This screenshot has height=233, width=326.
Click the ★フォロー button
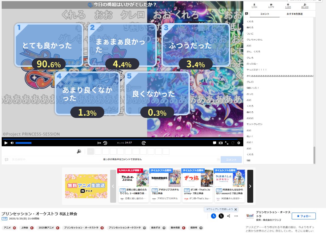pos(304,216)
